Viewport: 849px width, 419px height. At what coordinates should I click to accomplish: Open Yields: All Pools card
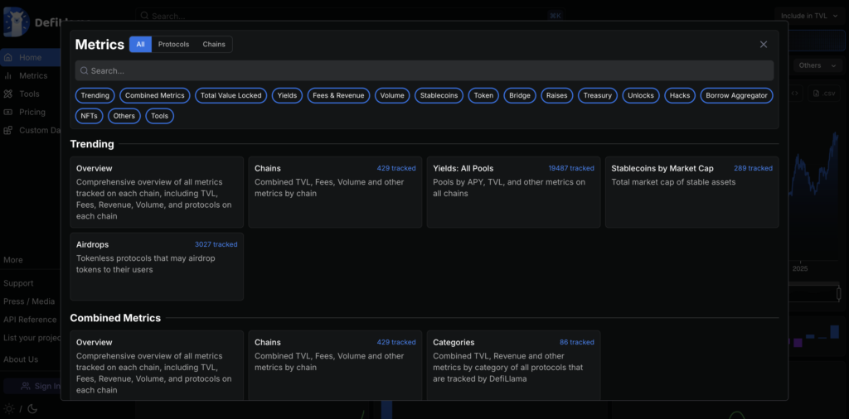pos(513,192)
